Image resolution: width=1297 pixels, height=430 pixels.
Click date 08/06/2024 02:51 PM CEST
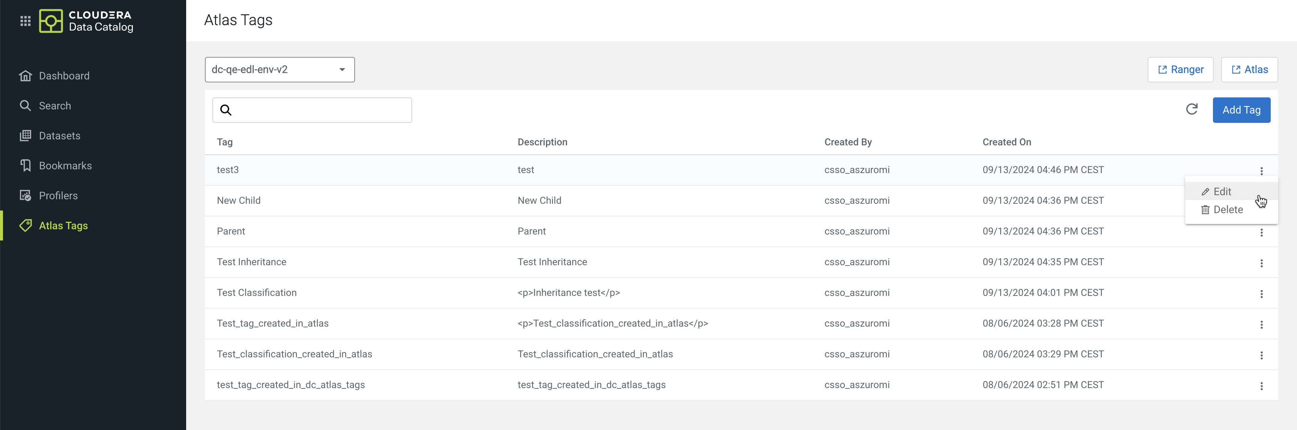click(x=1043, y=385)
